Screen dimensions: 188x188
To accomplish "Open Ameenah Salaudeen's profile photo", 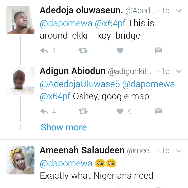I will (20, 160).
